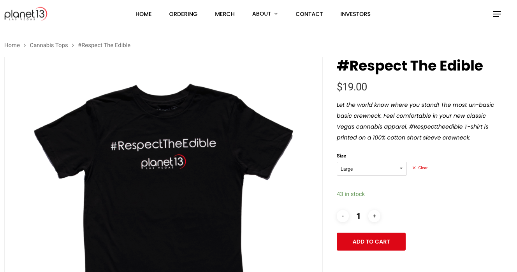Increase quantity with plus button

(374, 216)
